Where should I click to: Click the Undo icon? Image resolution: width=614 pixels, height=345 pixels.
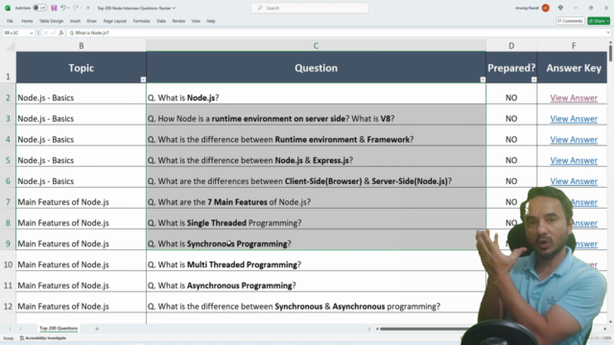62,8
